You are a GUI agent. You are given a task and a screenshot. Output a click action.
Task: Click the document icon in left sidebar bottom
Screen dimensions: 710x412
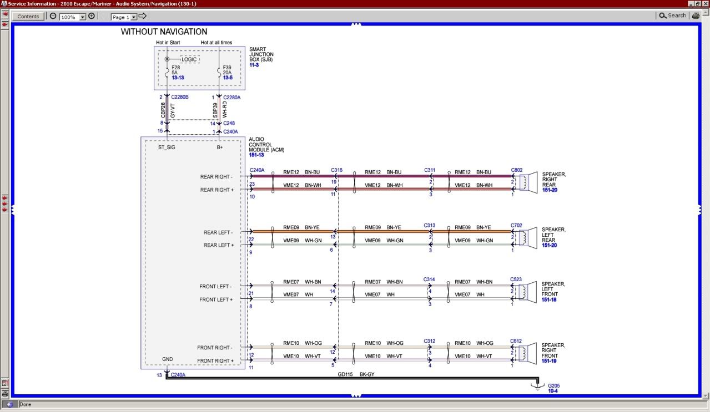tap(5, 383)
